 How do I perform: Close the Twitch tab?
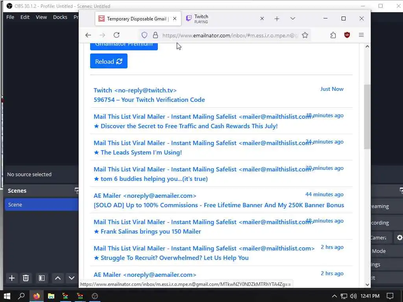pos(262,19)
